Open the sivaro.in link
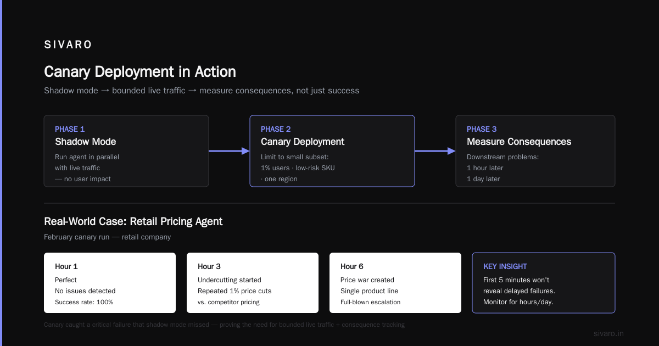659x346 pixels. pos(609,333)
